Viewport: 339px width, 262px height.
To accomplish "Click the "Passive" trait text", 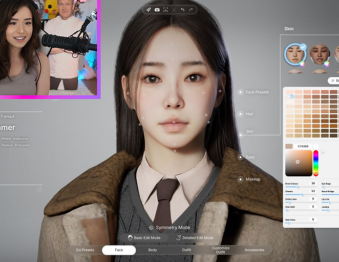I will pyautogui.click(x=7, y=145).
